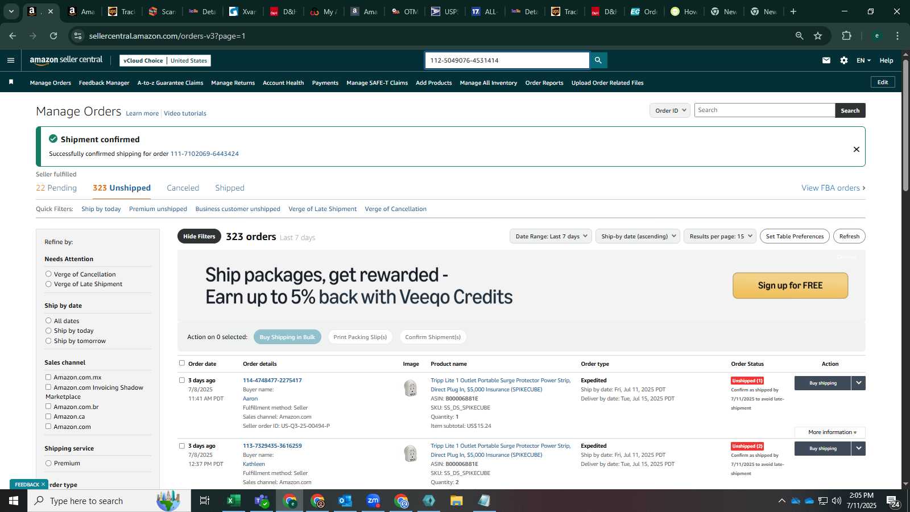Screen dimensions: 910x512
Task: Switch to the Shipped orders tab
Action: tap(230, 188)
